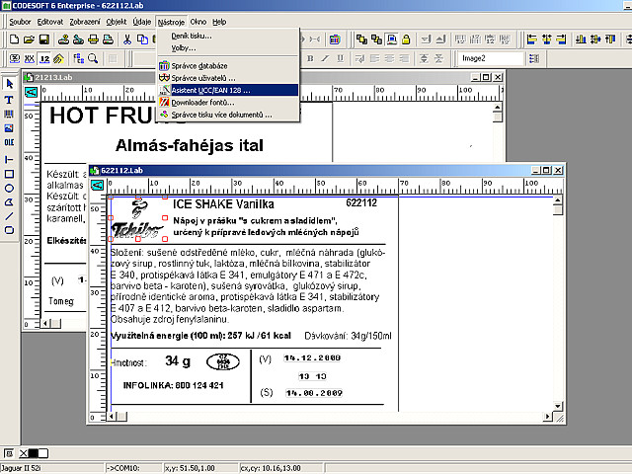Send selected object to back
This screenshot has width=632, height=474.
tap(376, 39)
